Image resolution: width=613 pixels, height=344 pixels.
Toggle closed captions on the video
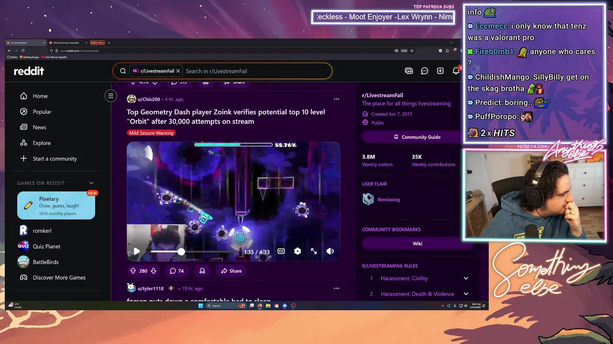click(281, 251)
